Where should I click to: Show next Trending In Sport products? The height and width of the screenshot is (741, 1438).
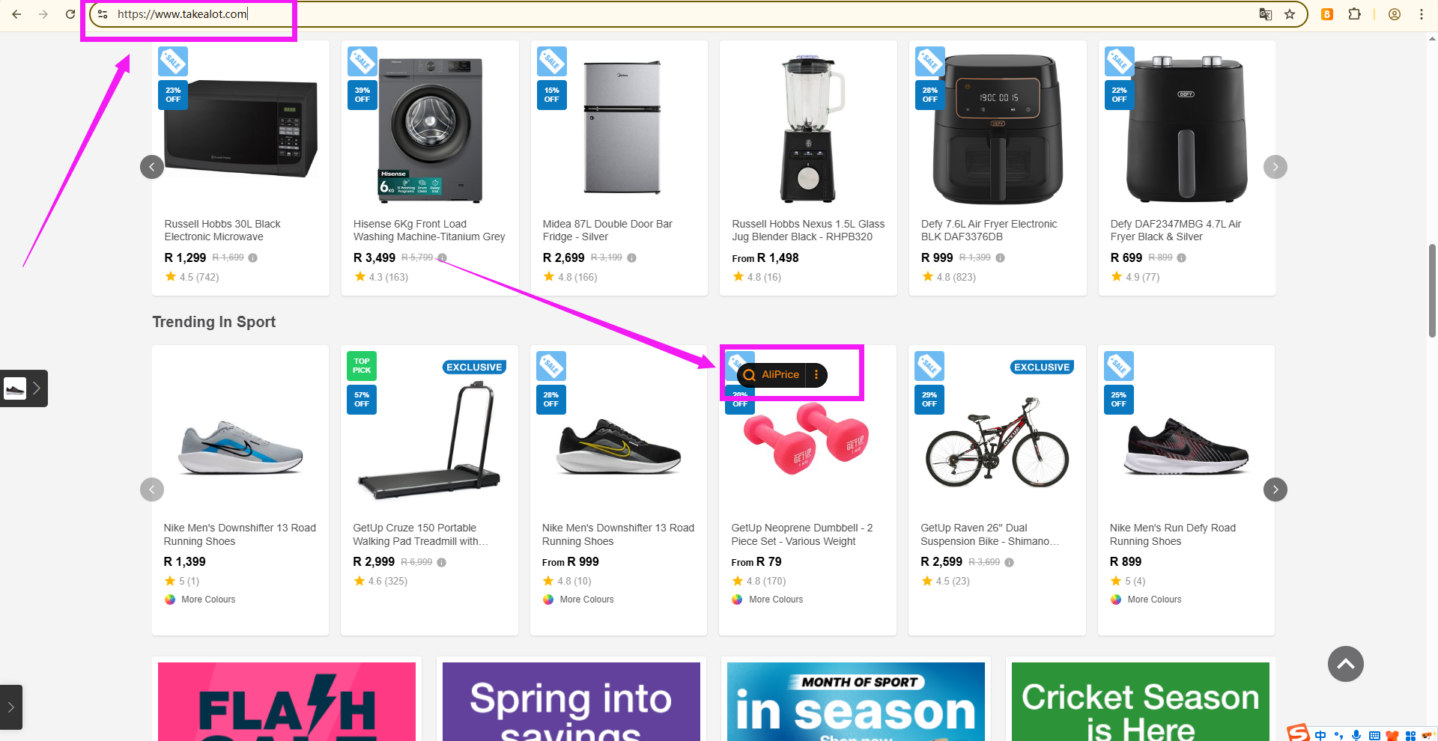click(x=1275, y=490)
